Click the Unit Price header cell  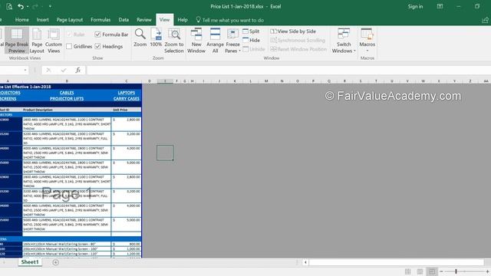click(x=126, y=110)
